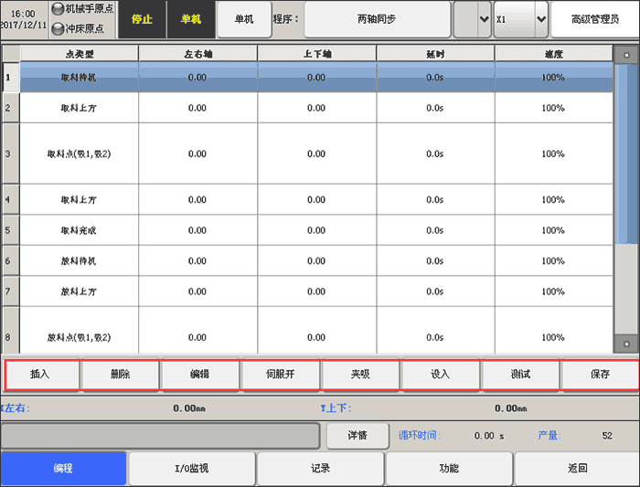Open the 高级管理员 user button
The height and width of the screenshot is (487, 640).
(594, 19)
